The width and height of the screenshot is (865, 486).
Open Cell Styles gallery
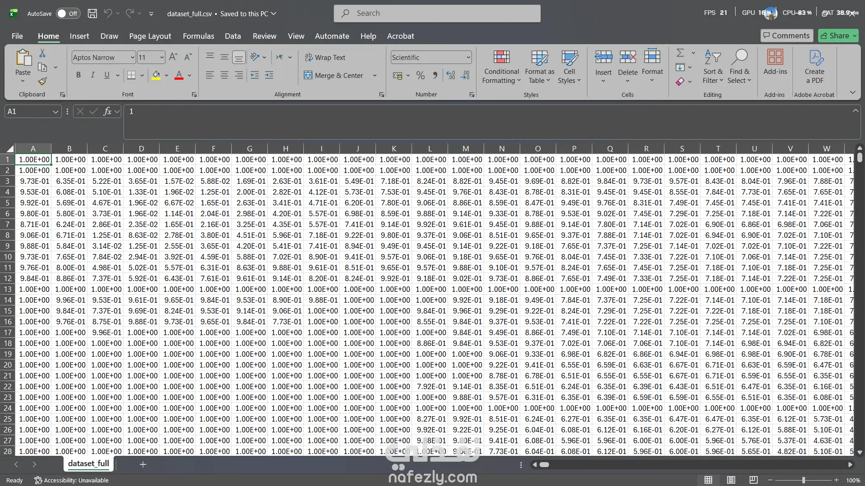(x=569, y=66)
